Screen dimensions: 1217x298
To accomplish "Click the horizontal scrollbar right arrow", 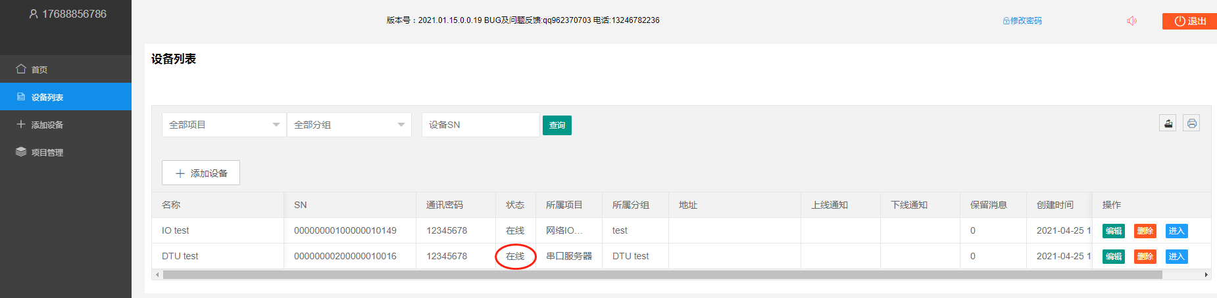I will pyautogui.click(x=1206, y=275).
